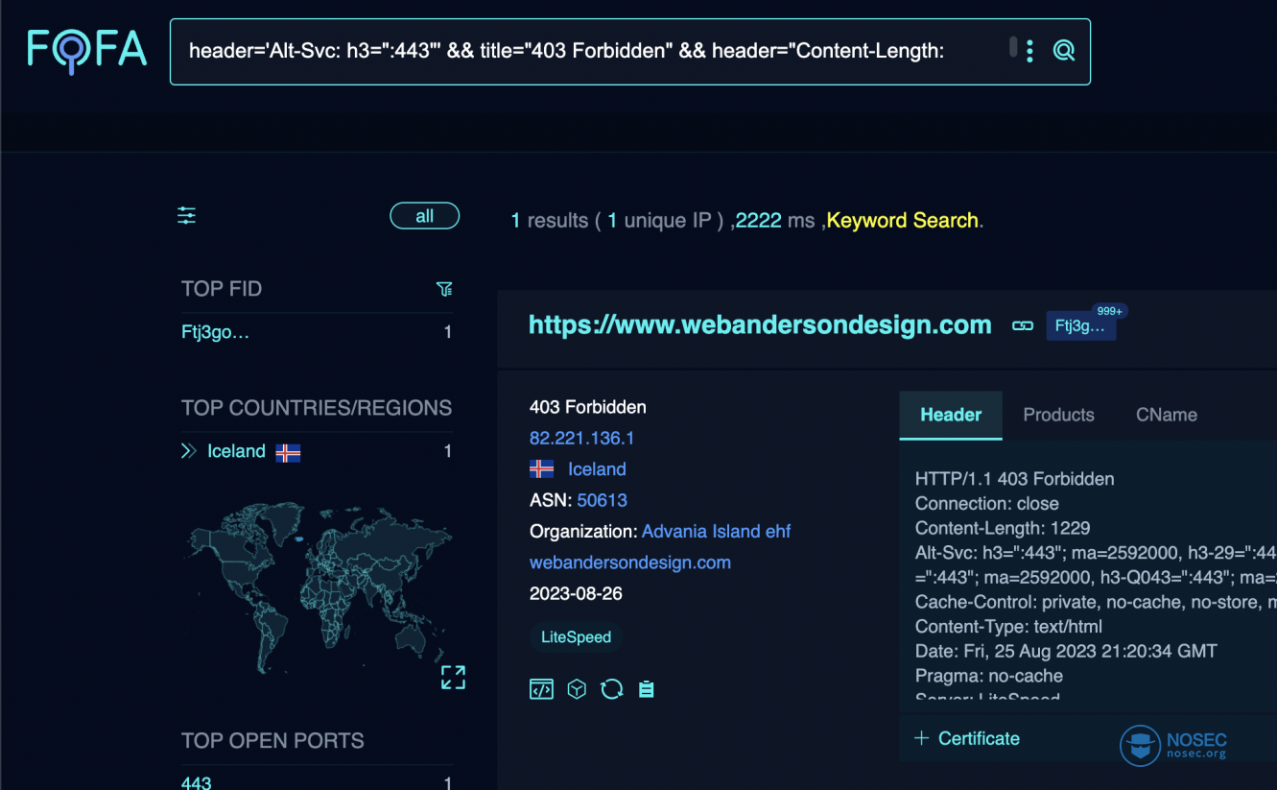Click the "Content-Length: 1229" header line
This screenshot has width=1277, height=790.
1003,528
